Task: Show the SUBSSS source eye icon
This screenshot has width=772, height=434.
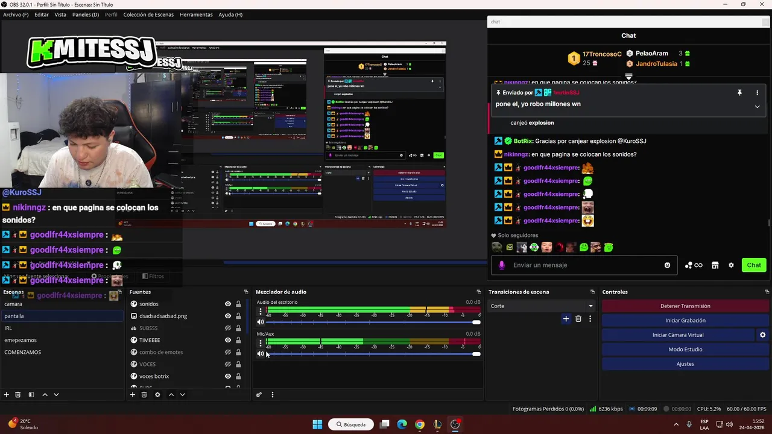Action: tap(228, 329)
